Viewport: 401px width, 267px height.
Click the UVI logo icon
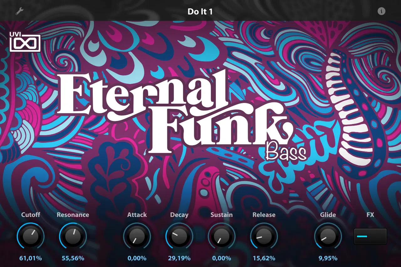(25, 41)
